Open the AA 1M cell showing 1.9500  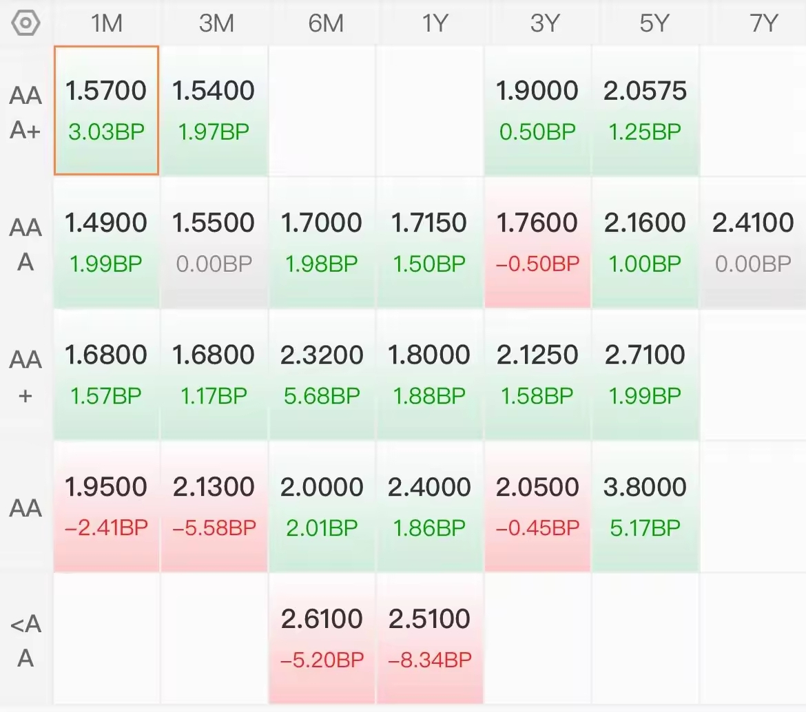107,507
